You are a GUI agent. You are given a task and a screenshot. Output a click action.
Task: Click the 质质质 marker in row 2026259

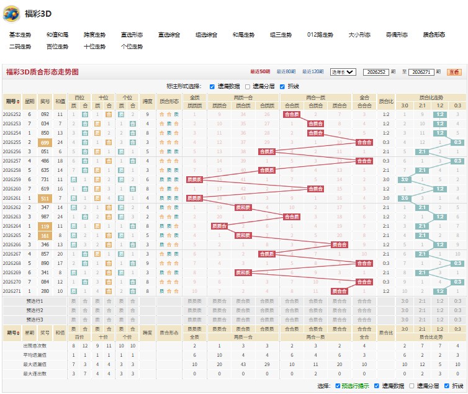click(x=194, y=179)
